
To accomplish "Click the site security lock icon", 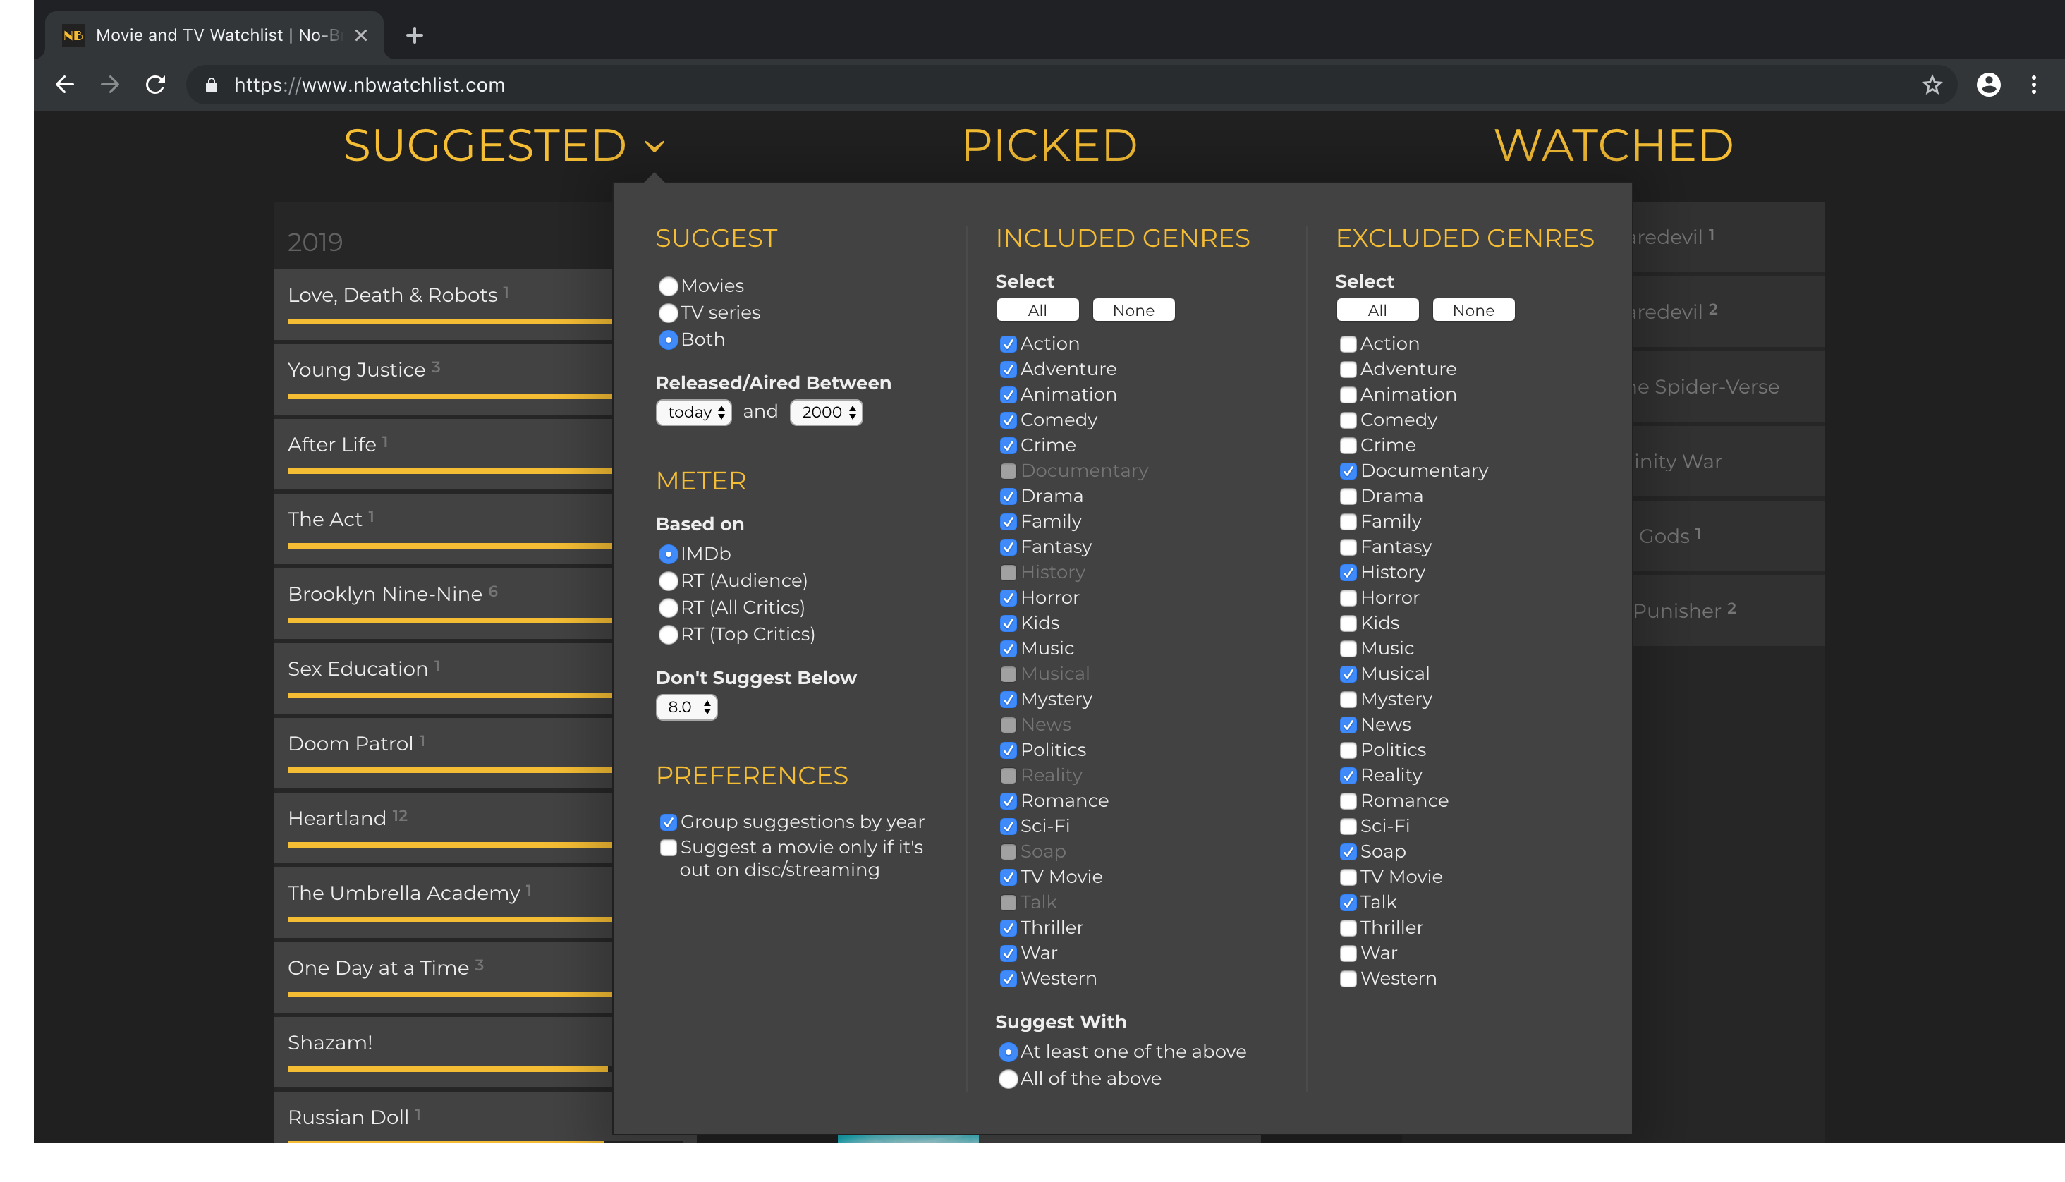I will tap(210, 85).
